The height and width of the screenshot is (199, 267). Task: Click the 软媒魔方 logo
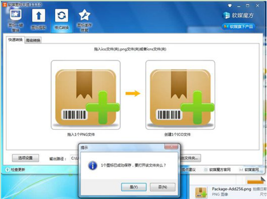238,15
